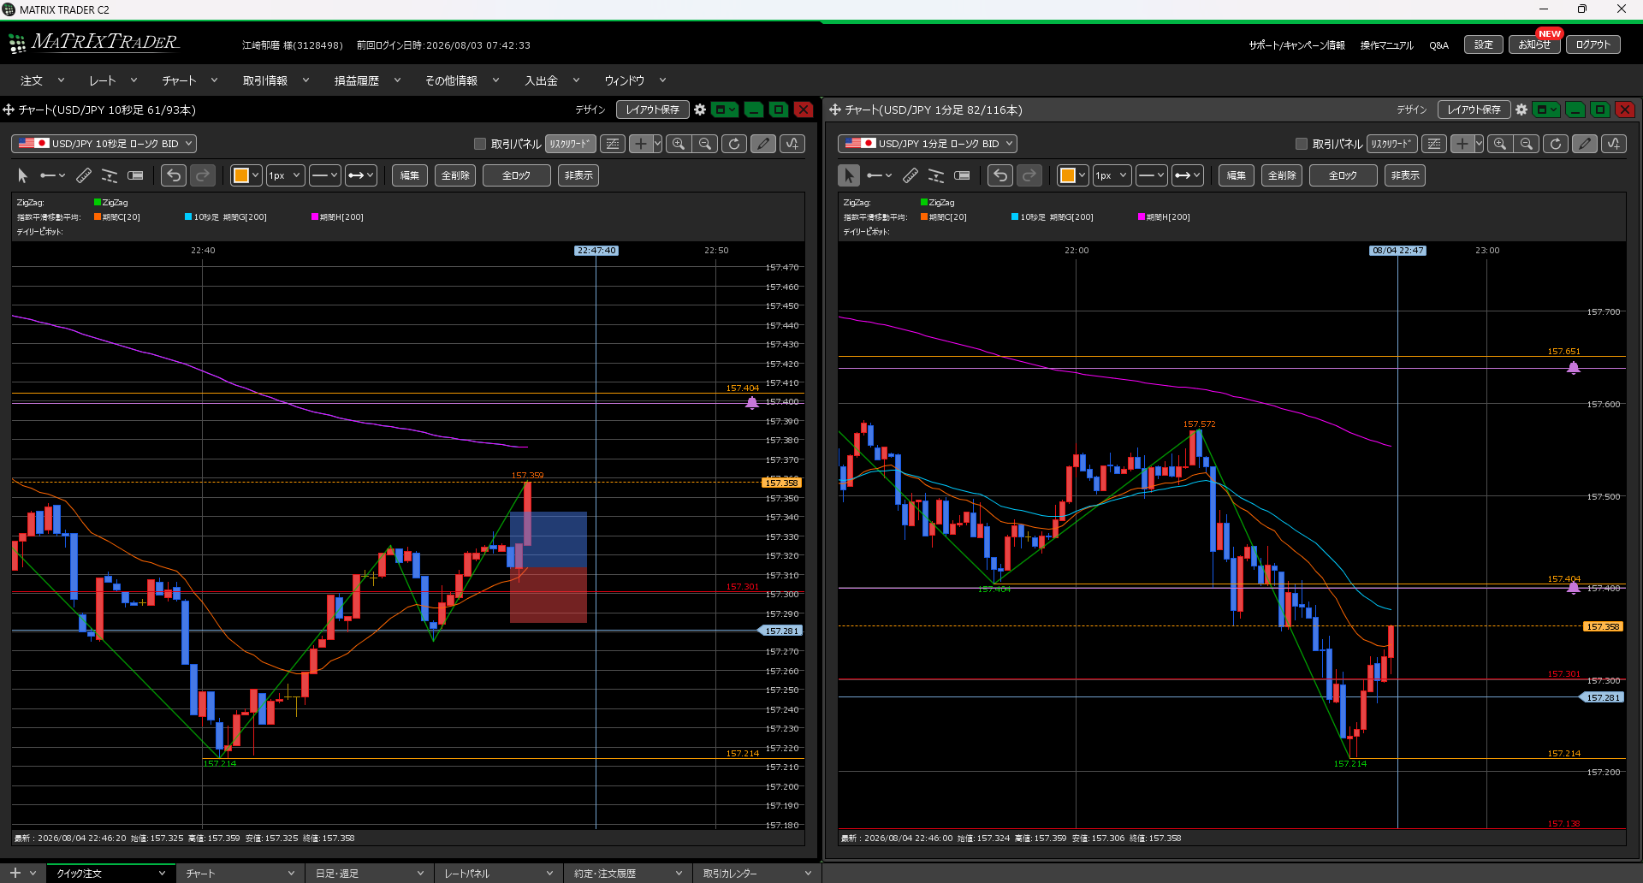
Task: Enable 取引パネル checkbox in 1分足 chart
Action: pos(1302,144)
